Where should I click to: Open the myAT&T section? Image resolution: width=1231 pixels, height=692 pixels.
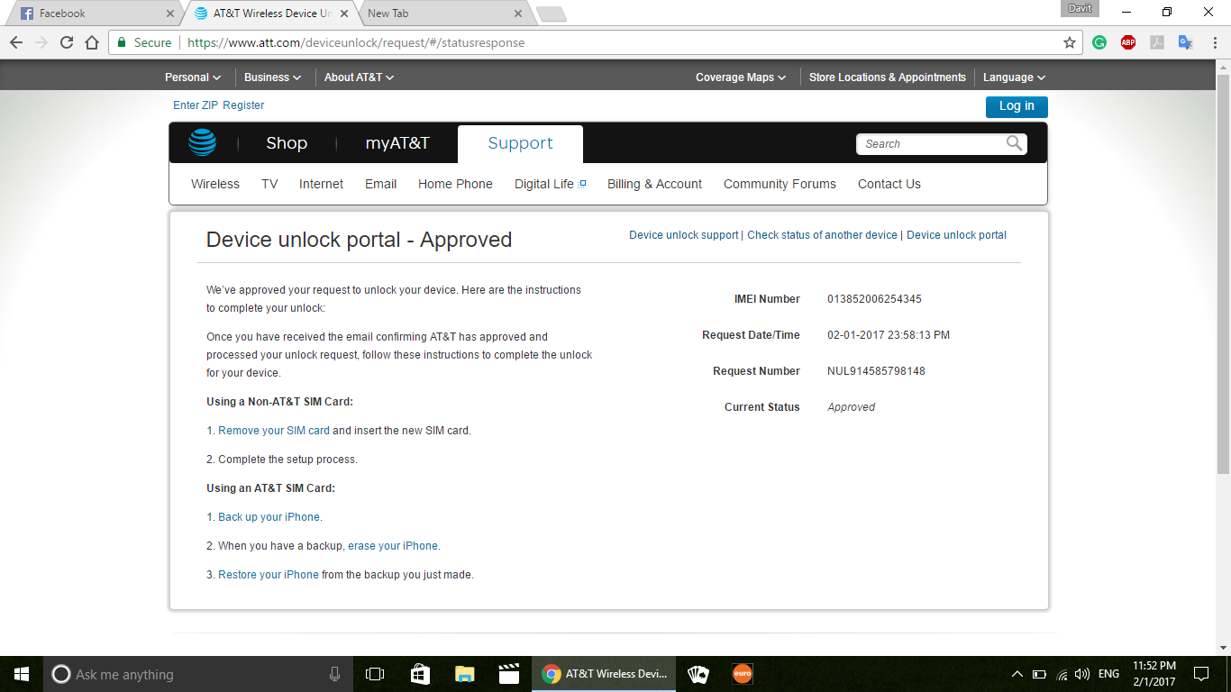[397, 143]
